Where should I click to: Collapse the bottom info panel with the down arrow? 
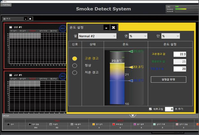[133, 116]
